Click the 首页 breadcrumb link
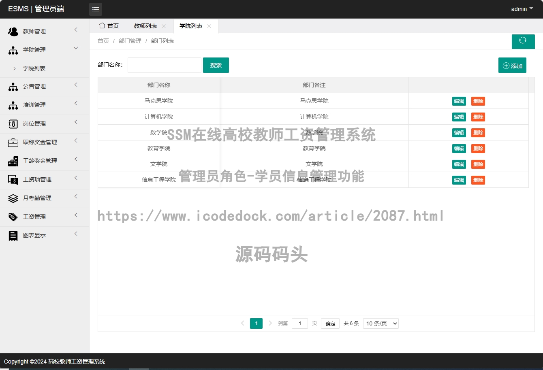Viewport: 543px width, 370px height. click(103, 41)
